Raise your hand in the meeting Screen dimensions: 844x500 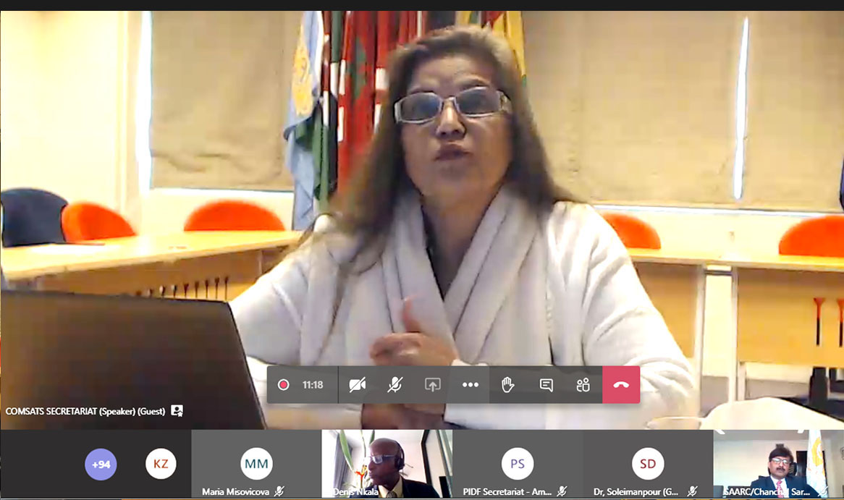(507, 385)
